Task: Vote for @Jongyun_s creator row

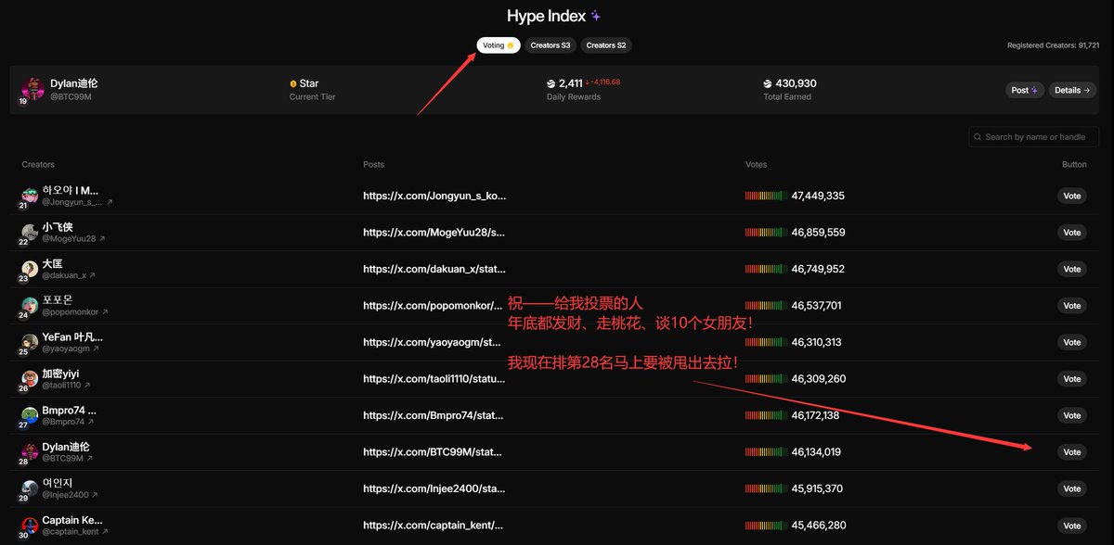Action: coord(1072,196)
